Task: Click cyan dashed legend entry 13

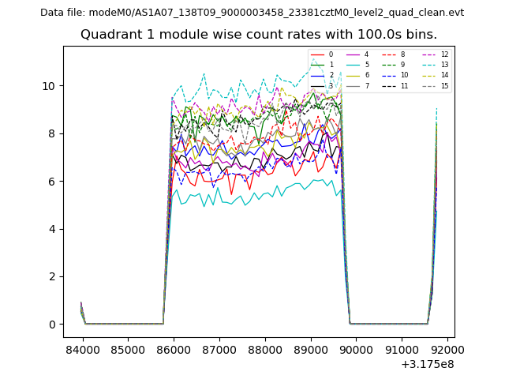Action: coord(430,65)
